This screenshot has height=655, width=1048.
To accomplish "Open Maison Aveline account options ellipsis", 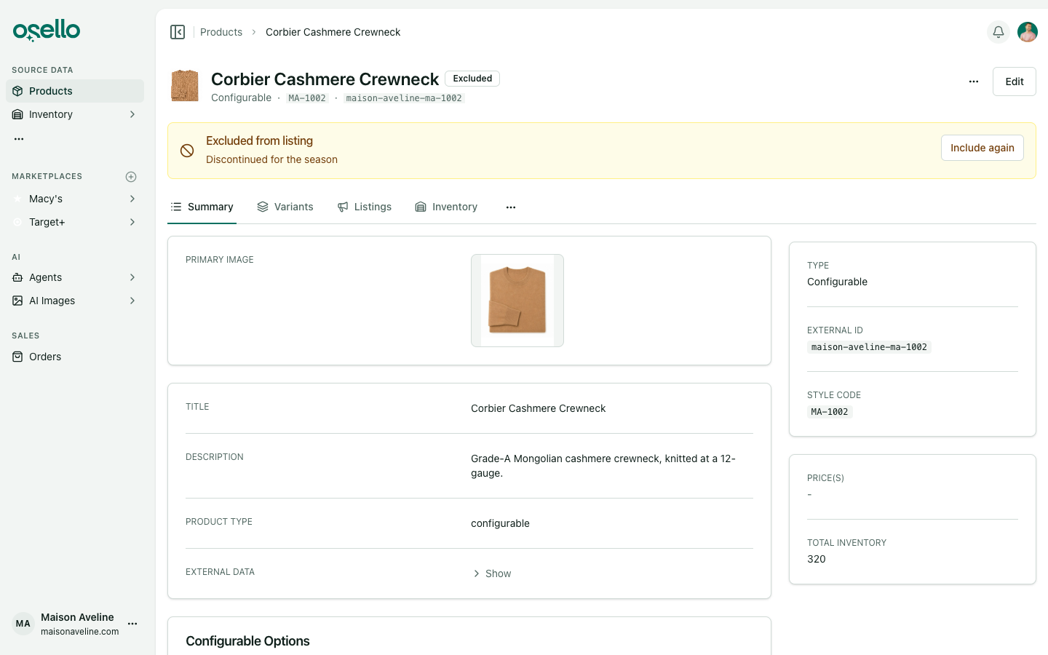I will (132, 624).
